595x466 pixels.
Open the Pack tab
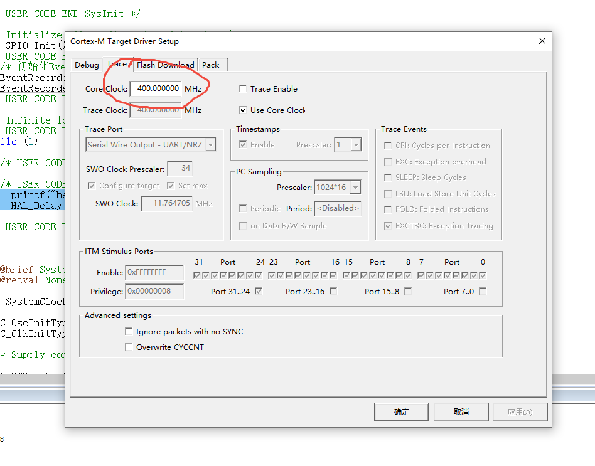point(211,65)
